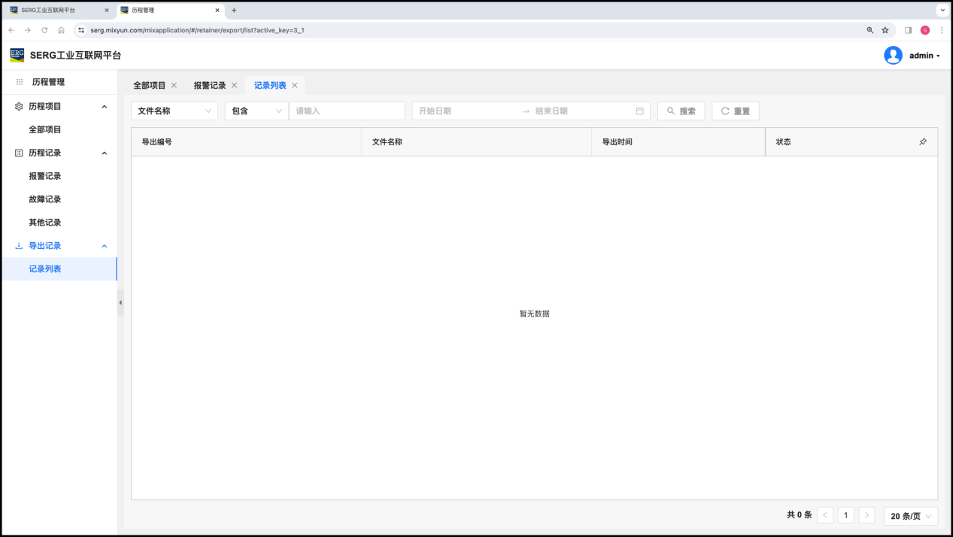Click the 搜索 button
The image size is (953, 537).
click(681, 111)
